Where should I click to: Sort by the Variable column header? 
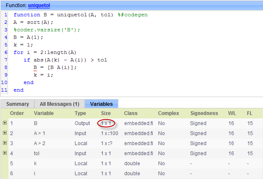tap(44, 113)
